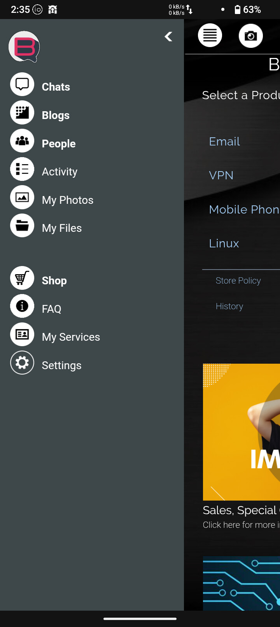This screenshot has height=627, width=280.
Task: Tap the camera button in top bar
Action: [251, 36]
